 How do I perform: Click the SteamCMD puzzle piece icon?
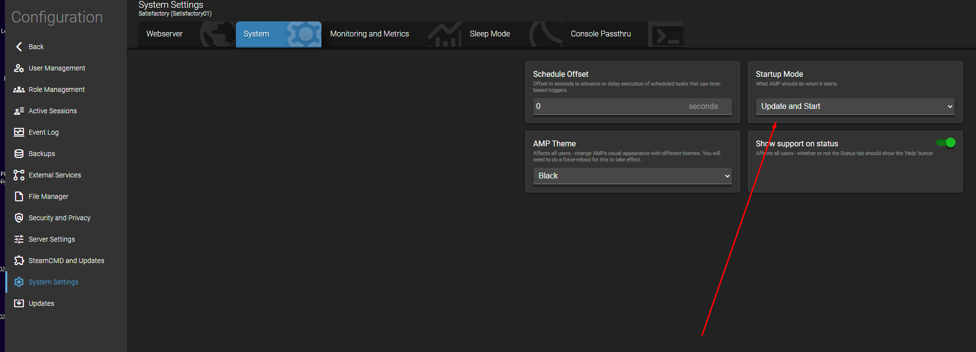[x=19, y=261]
